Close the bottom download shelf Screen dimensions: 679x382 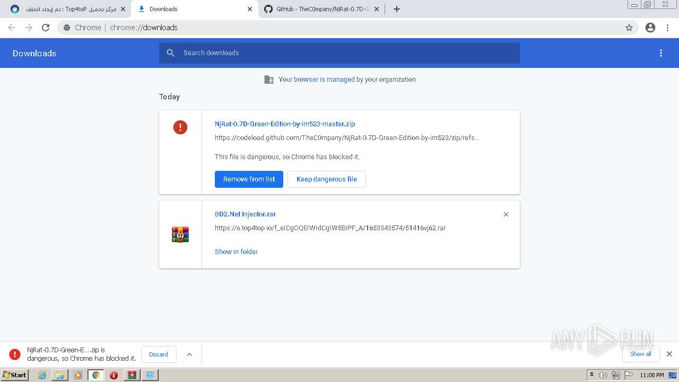click(669, 354)
